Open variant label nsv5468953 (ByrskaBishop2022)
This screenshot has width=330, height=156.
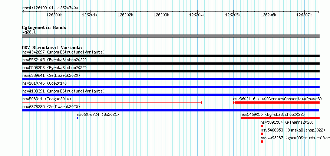293,130
